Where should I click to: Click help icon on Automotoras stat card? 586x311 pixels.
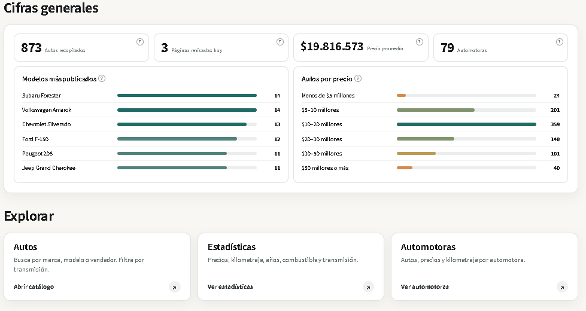560,42
